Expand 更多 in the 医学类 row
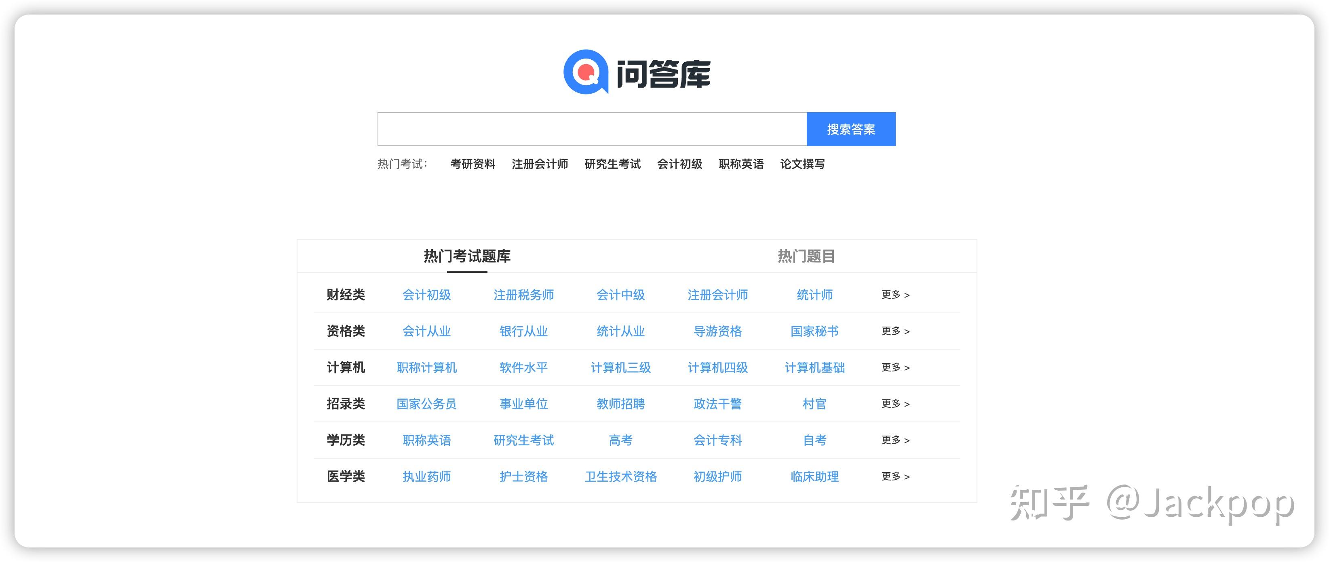 [x=895, y=476]
